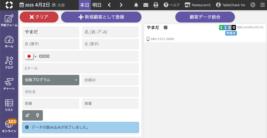
Task: Click the green visit count badge
Action: [x=221, y=27]
